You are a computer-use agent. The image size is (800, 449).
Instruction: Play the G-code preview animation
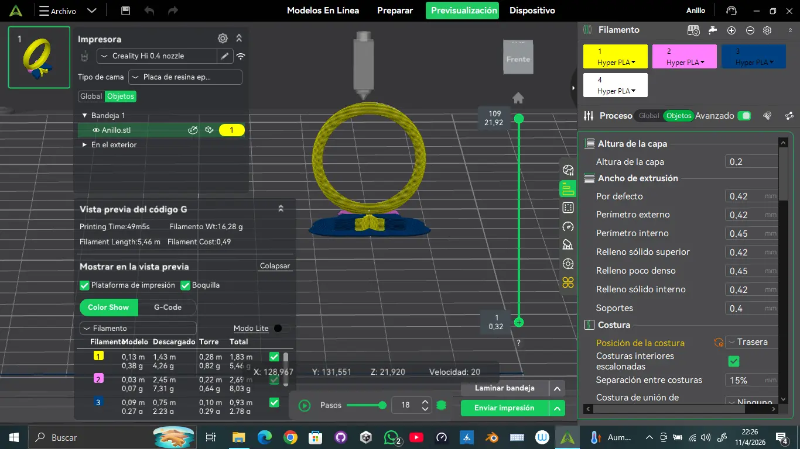[x=305, y=405]
